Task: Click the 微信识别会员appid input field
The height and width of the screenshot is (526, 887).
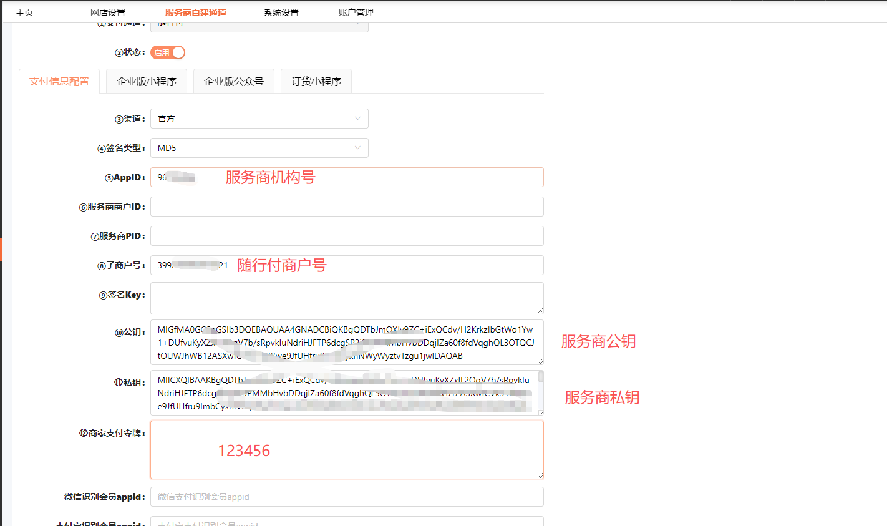Action: click(347, 497)
